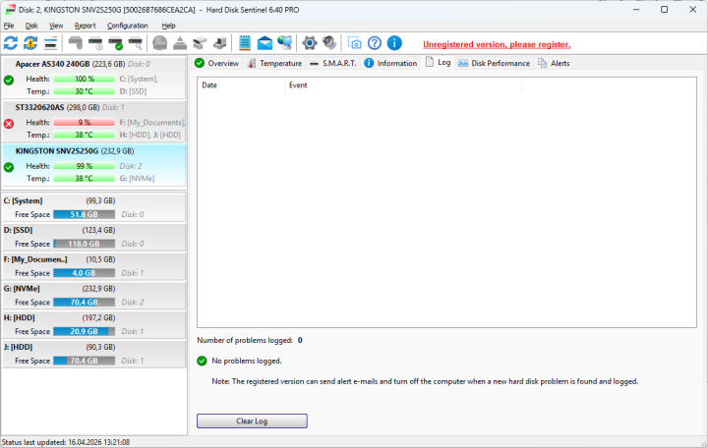Click the 100 % health bar of Apacer
This screenshot has height=448, width=708.
[84, 79]
